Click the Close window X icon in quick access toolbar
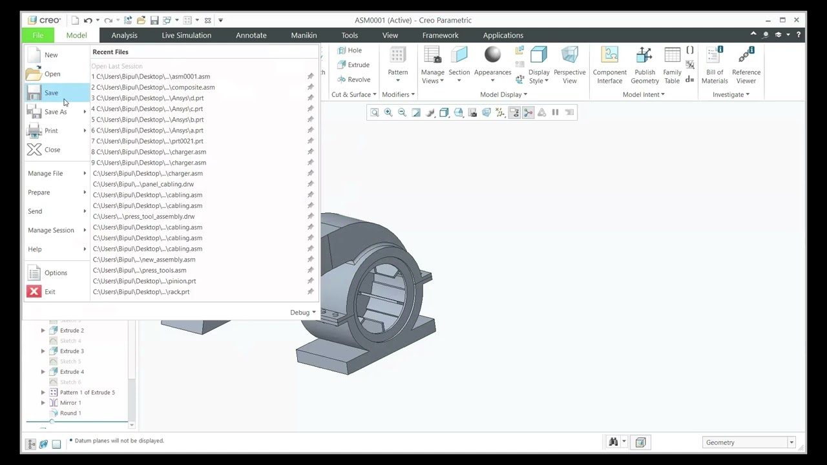827x465 pixels. coord(207,20)
